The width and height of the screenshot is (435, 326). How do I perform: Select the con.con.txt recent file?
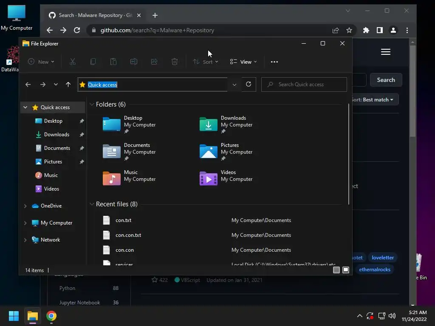click(219, 235)
